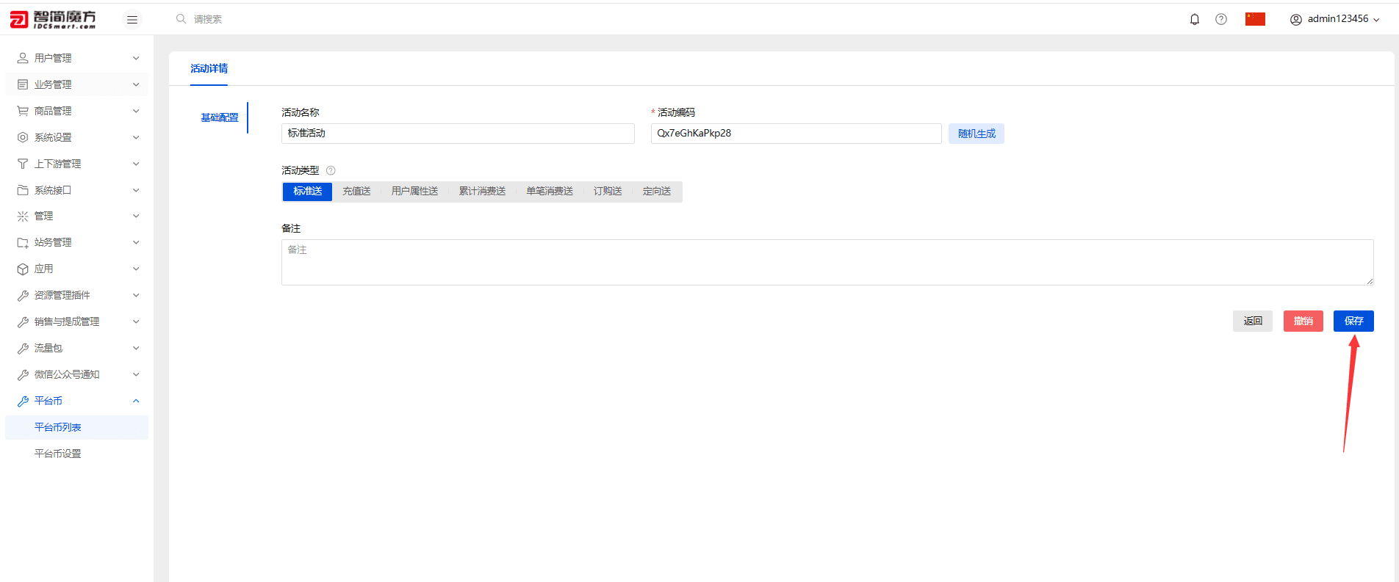Click blue 保存 button
1399x582 pixels.
point(1353,321)
